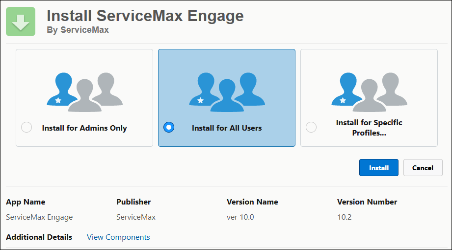Click the Install for Admins Only label
The image size is (452, 250).
pos(84,128)
